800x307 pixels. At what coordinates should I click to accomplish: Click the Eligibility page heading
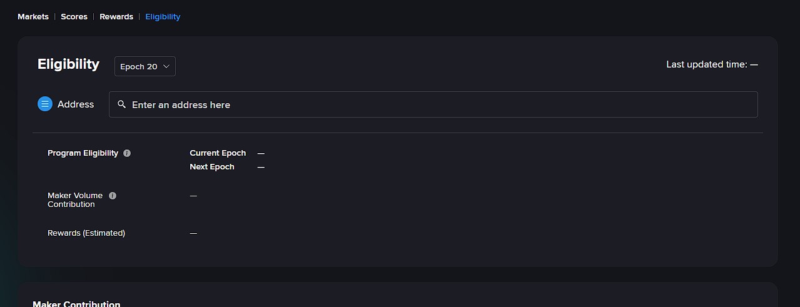[68, 64]
